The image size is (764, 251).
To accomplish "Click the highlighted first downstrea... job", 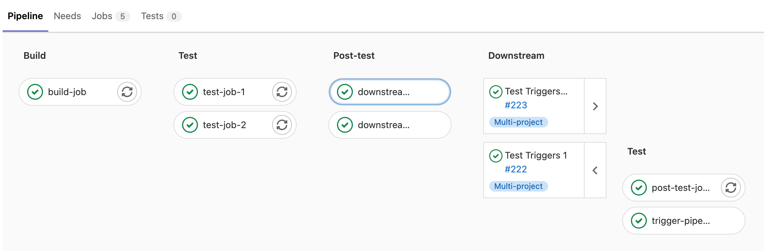I will pyautogui.click(x=390, y=92).
